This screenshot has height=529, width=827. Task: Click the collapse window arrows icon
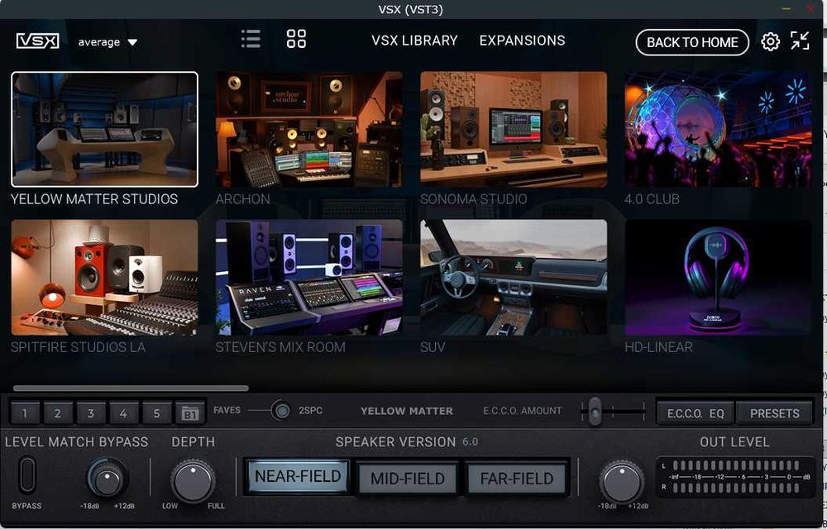point(800,41)
